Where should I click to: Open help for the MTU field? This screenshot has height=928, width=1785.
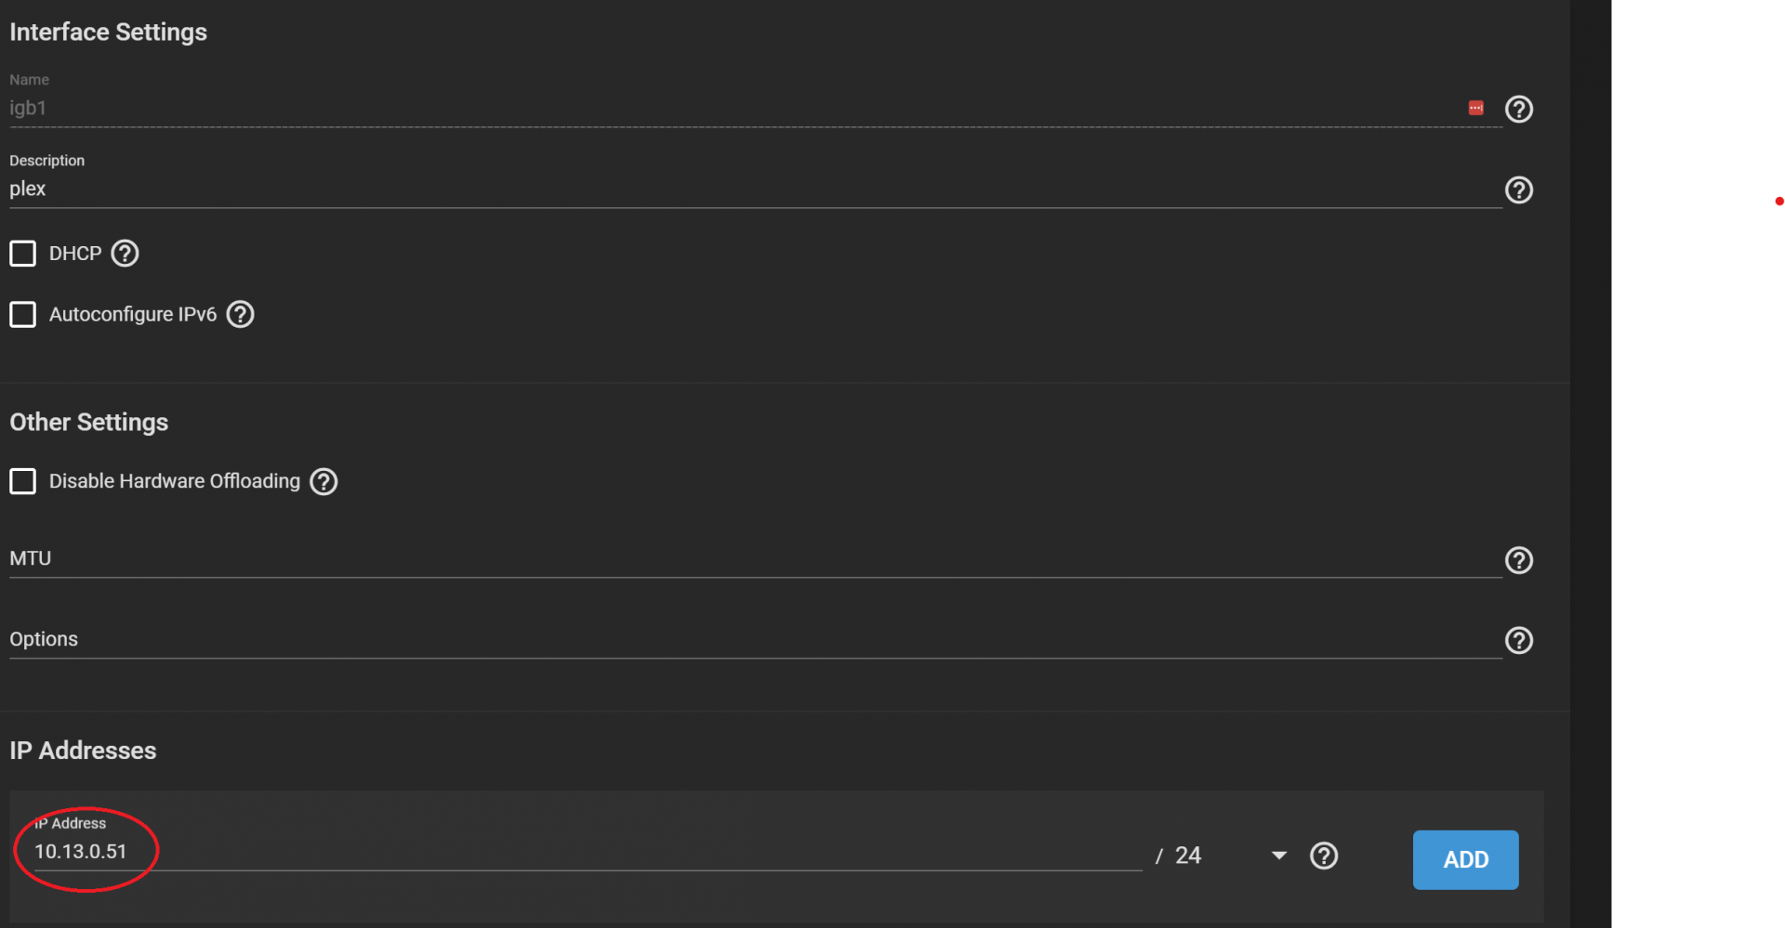tap(1518, 560)
